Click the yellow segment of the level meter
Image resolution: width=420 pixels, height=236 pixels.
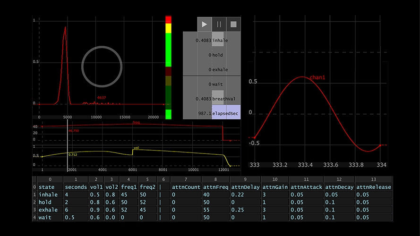click(168, 28)
